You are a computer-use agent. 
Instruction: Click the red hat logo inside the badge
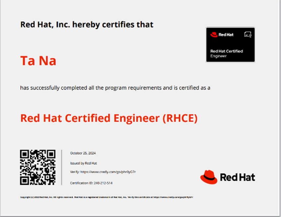(x=214, y=34)
